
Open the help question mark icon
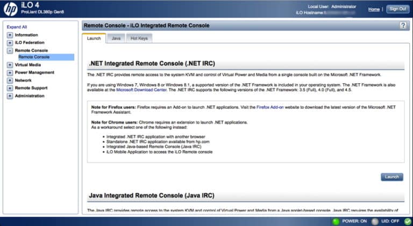(x=403, y=25)
